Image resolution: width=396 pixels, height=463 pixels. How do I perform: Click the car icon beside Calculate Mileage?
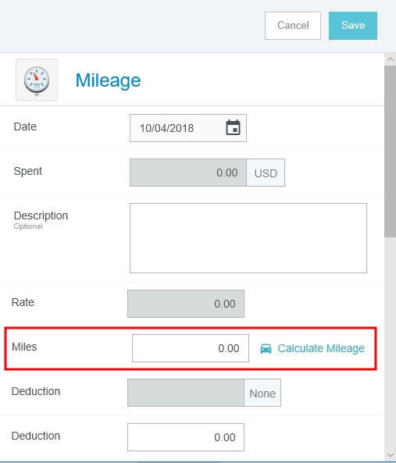(266, 348)
